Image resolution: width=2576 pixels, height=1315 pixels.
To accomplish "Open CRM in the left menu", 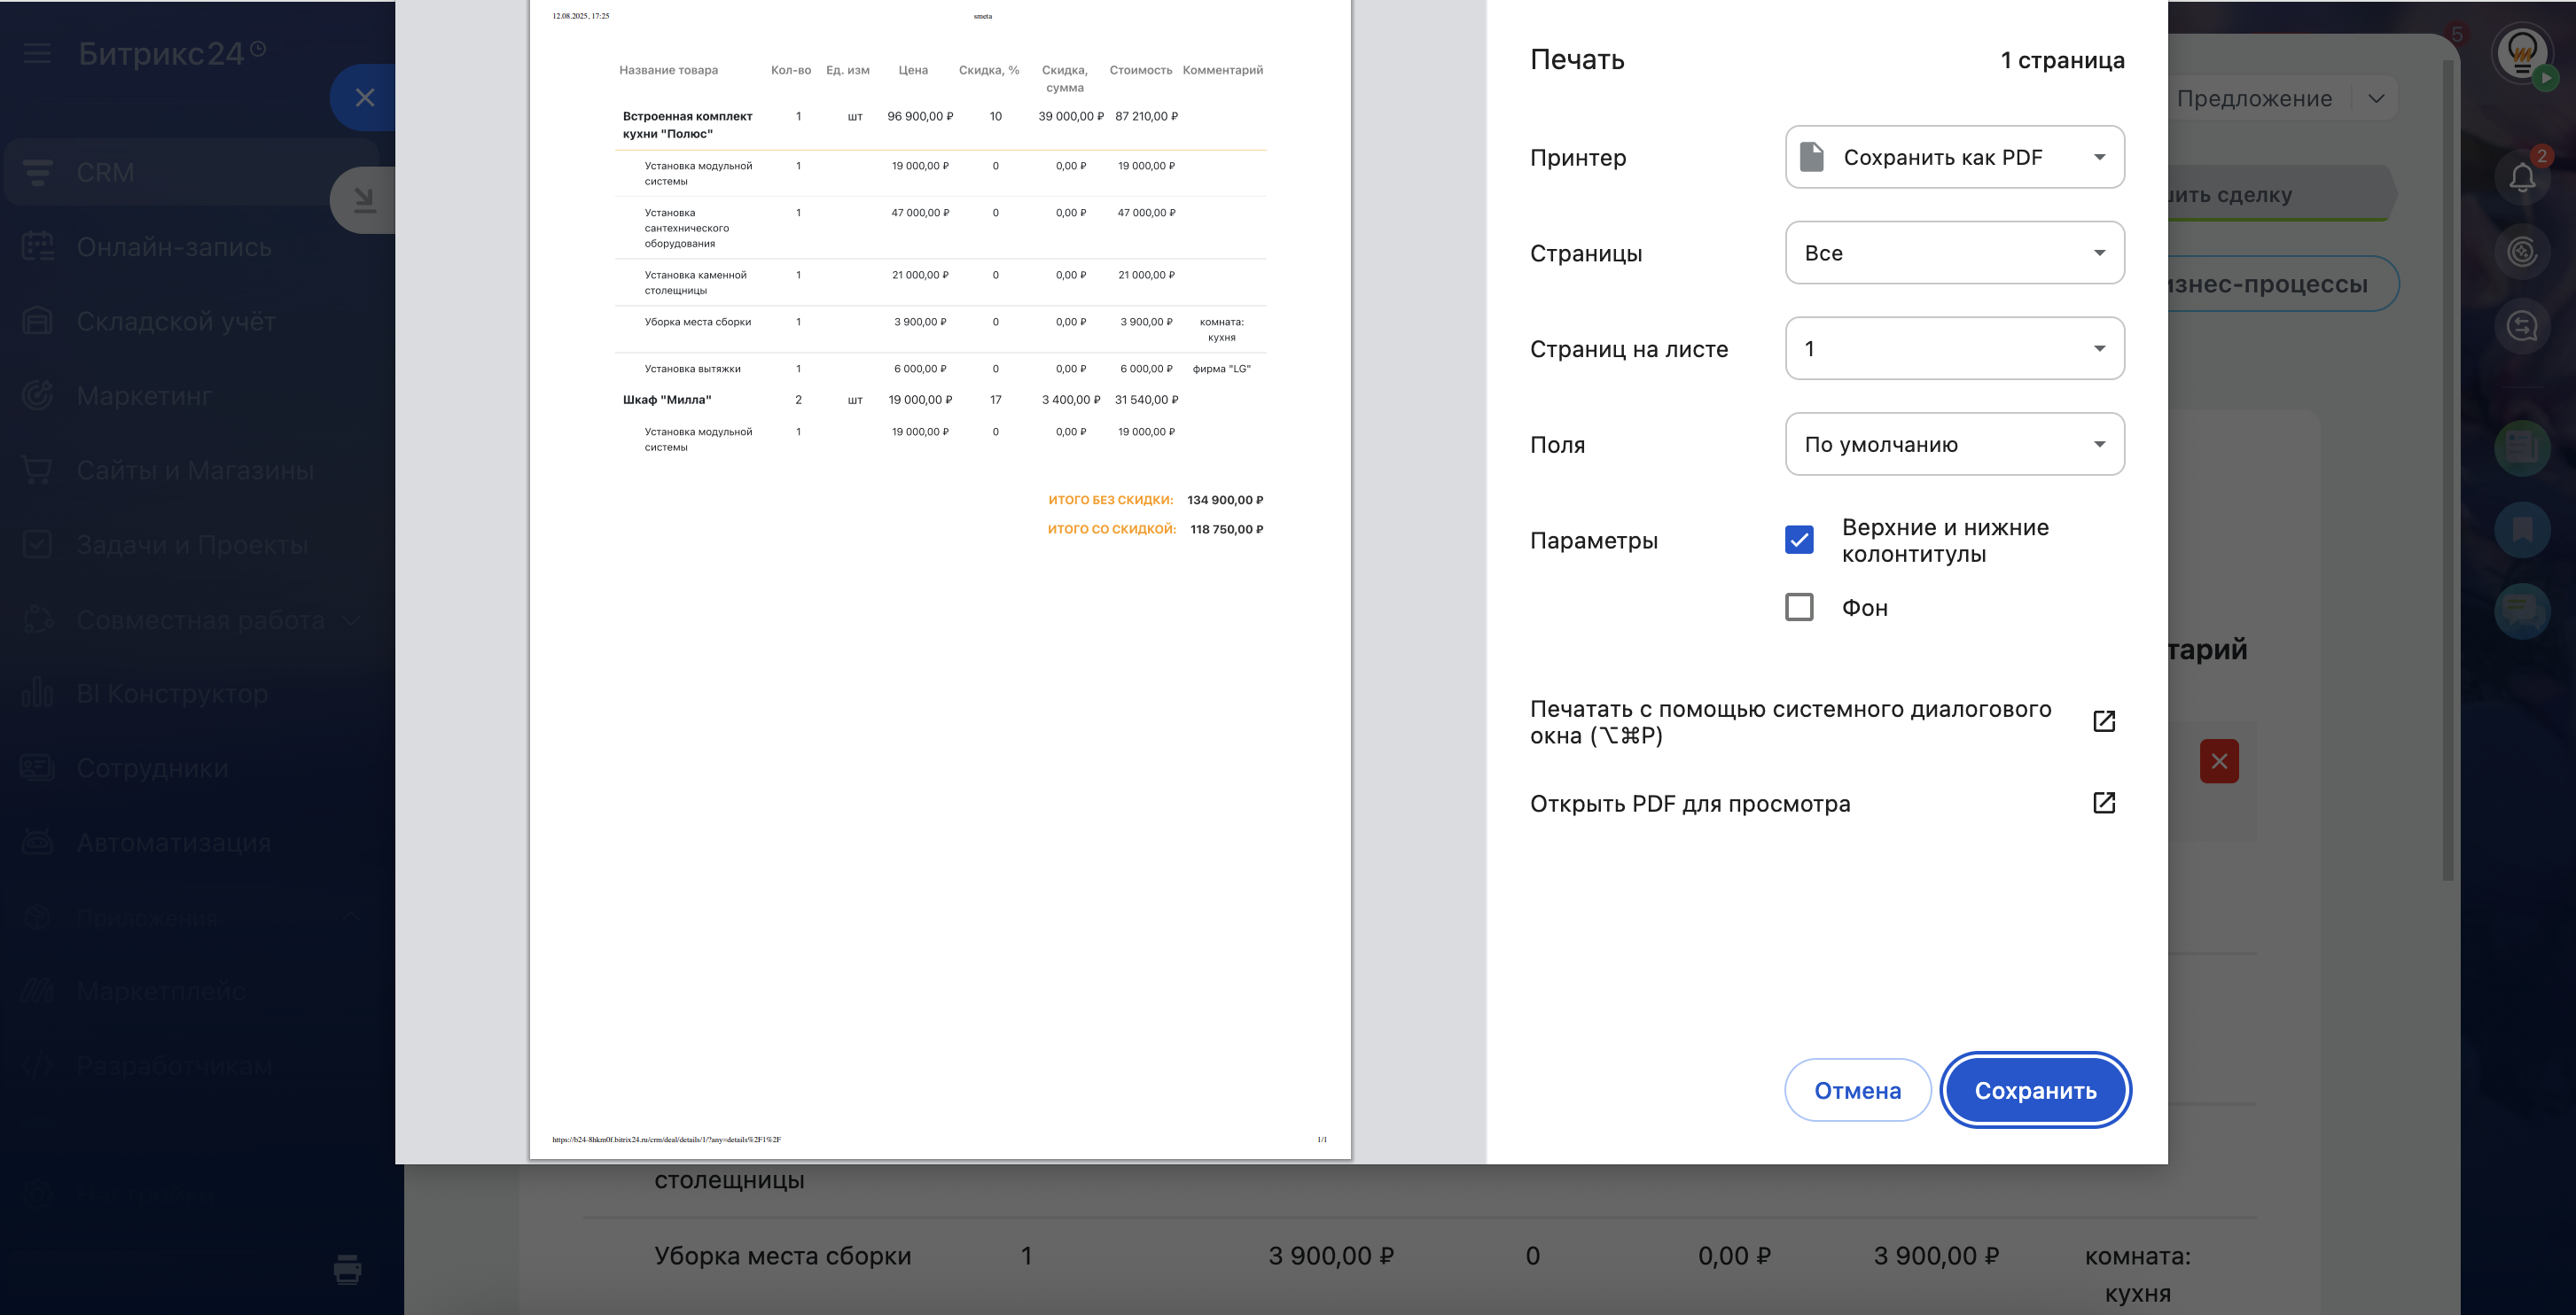I will (105, 172).
